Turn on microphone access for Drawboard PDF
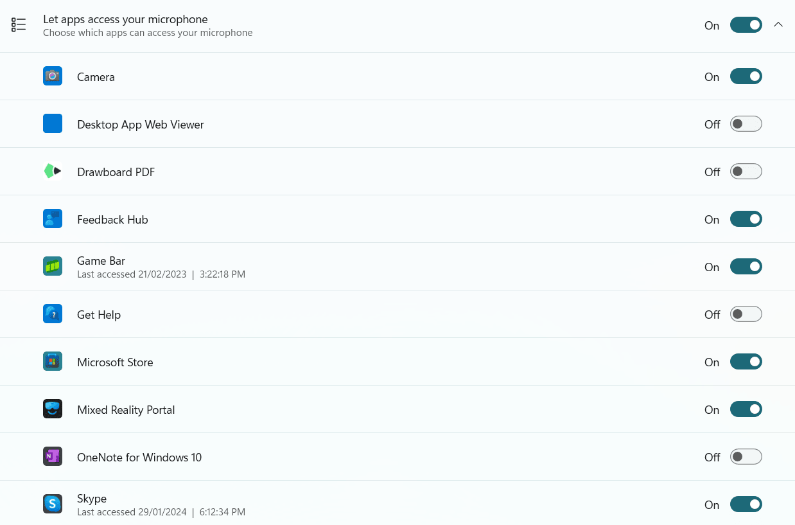Image resolution: width=795 pixels, height=525 pixels. (x=746, y=171)
